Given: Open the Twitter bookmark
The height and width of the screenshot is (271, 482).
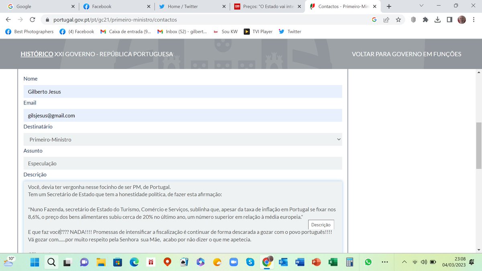Looking at the screenshot, I should tap(290, 31).
